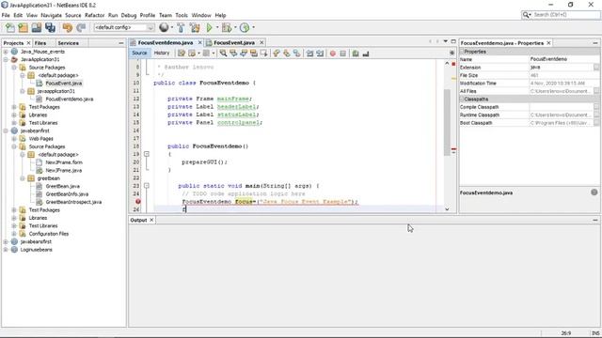Click the Find Selection magnifier icon
Image resolution: width=602 pixels, height=338 pixels.
click(223, 54)
